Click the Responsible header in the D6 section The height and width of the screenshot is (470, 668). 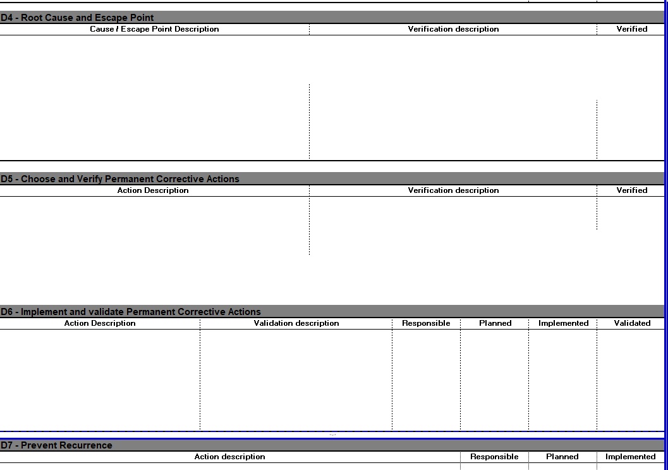click(426, 323)
